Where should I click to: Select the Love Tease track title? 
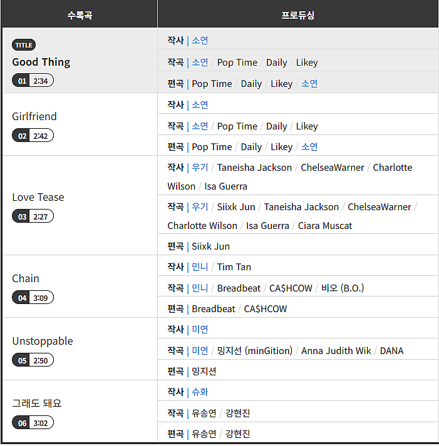tap(38, 197)
